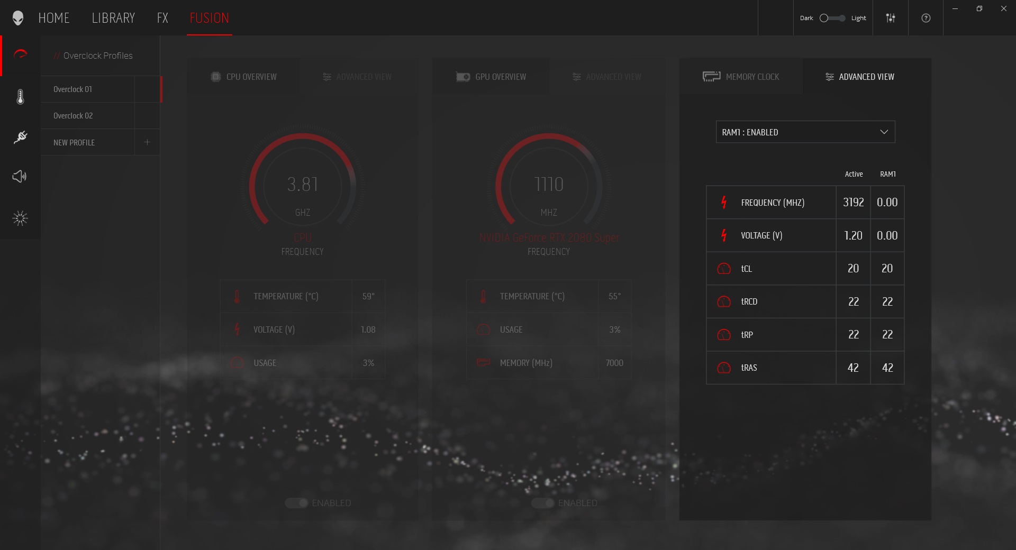Screen dimensions: 1016x550
Task: Click the plus icon beside NEW PROFILE
Action: 147,142
